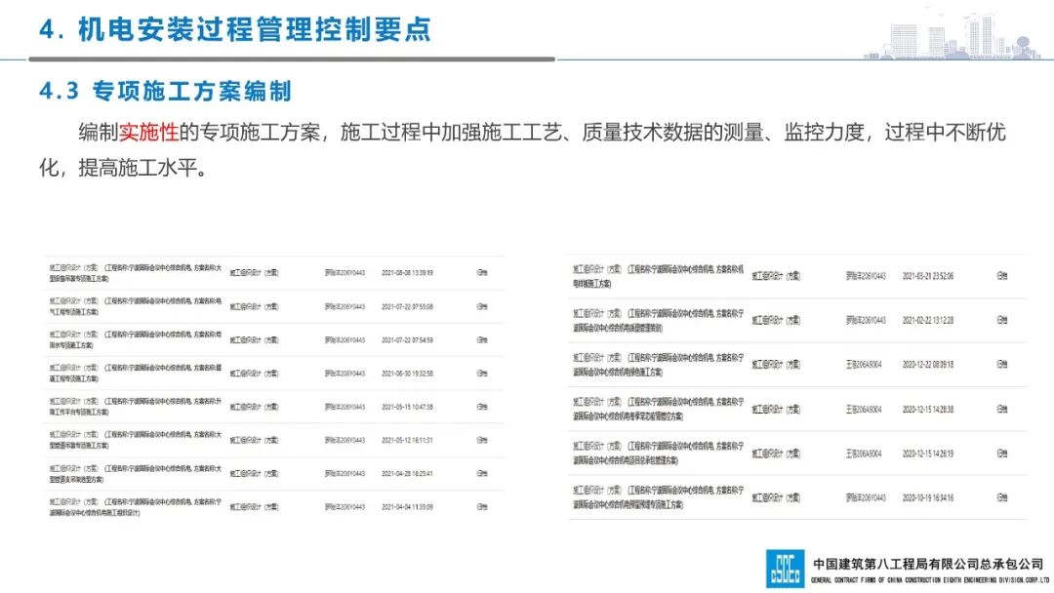Open plan title in 2021-05-12 row
Viewport: 1054px width, 593px height.
pyautogui.click(x=135, y=440)
